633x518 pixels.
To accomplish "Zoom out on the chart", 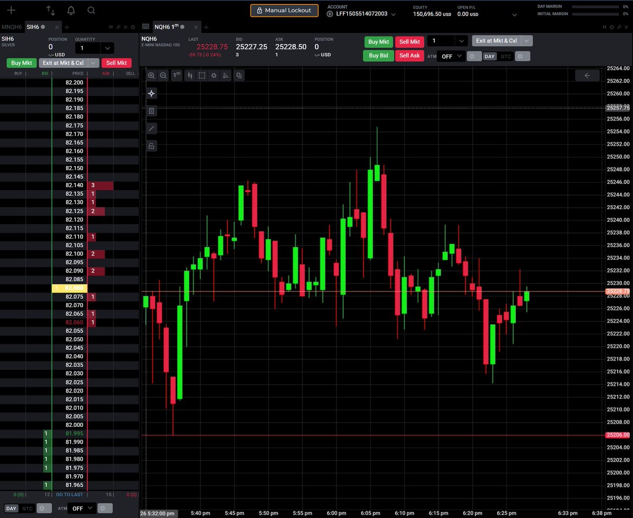I will 164,76.
